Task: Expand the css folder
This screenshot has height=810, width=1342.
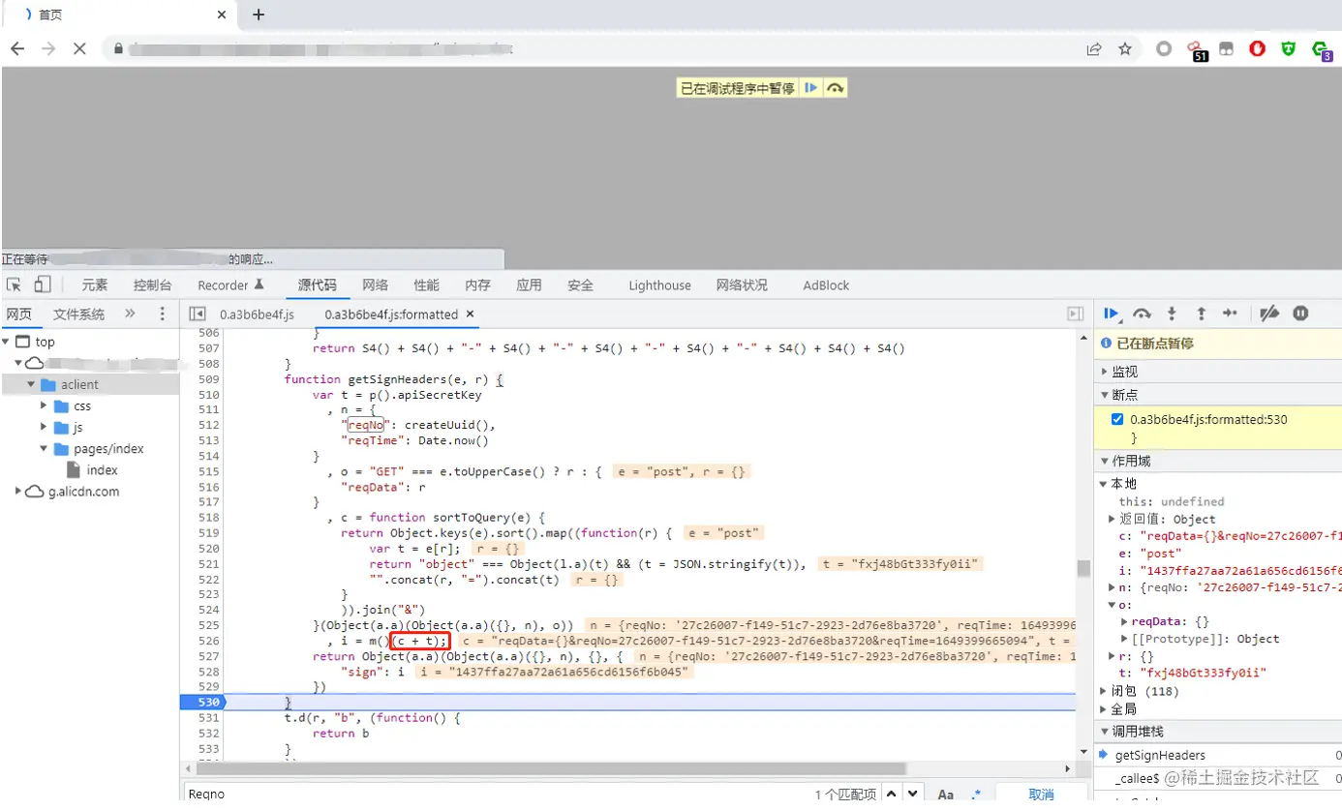Action: coord(44,405)
